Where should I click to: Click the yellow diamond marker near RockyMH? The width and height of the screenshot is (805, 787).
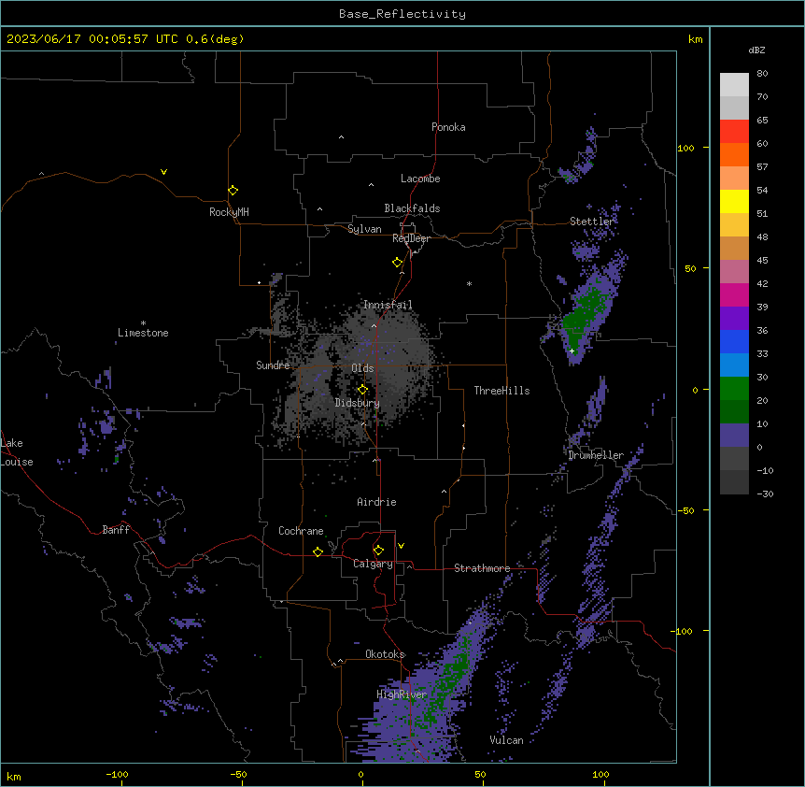click(233, 191)
